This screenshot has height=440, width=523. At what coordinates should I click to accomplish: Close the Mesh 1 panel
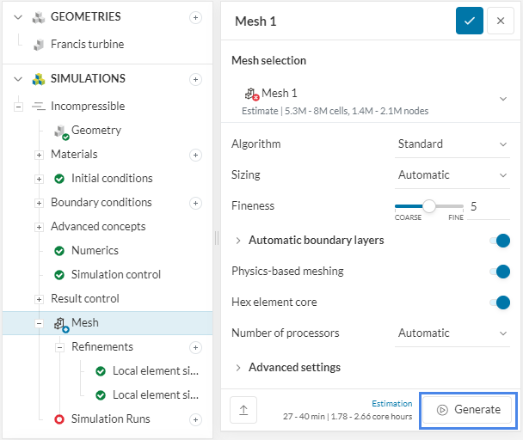[x=501, y=21]
